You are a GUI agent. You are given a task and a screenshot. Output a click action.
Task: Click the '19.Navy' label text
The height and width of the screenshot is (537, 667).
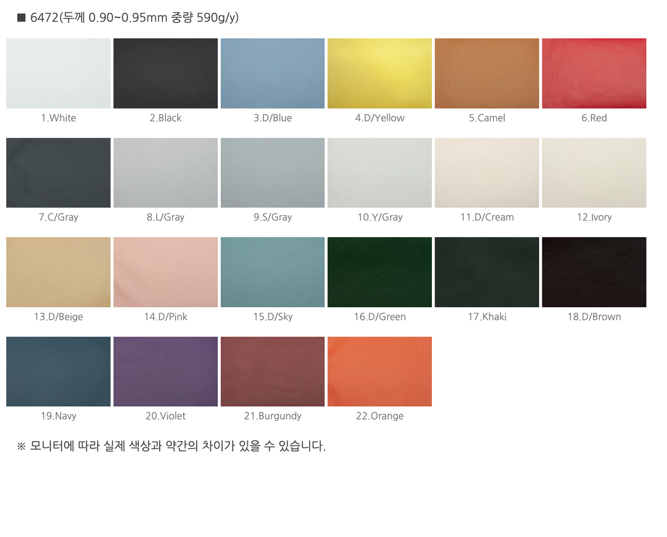[58, 416]
